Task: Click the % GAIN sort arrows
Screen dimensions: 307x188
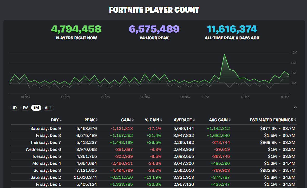Action: tap(161, 120)
